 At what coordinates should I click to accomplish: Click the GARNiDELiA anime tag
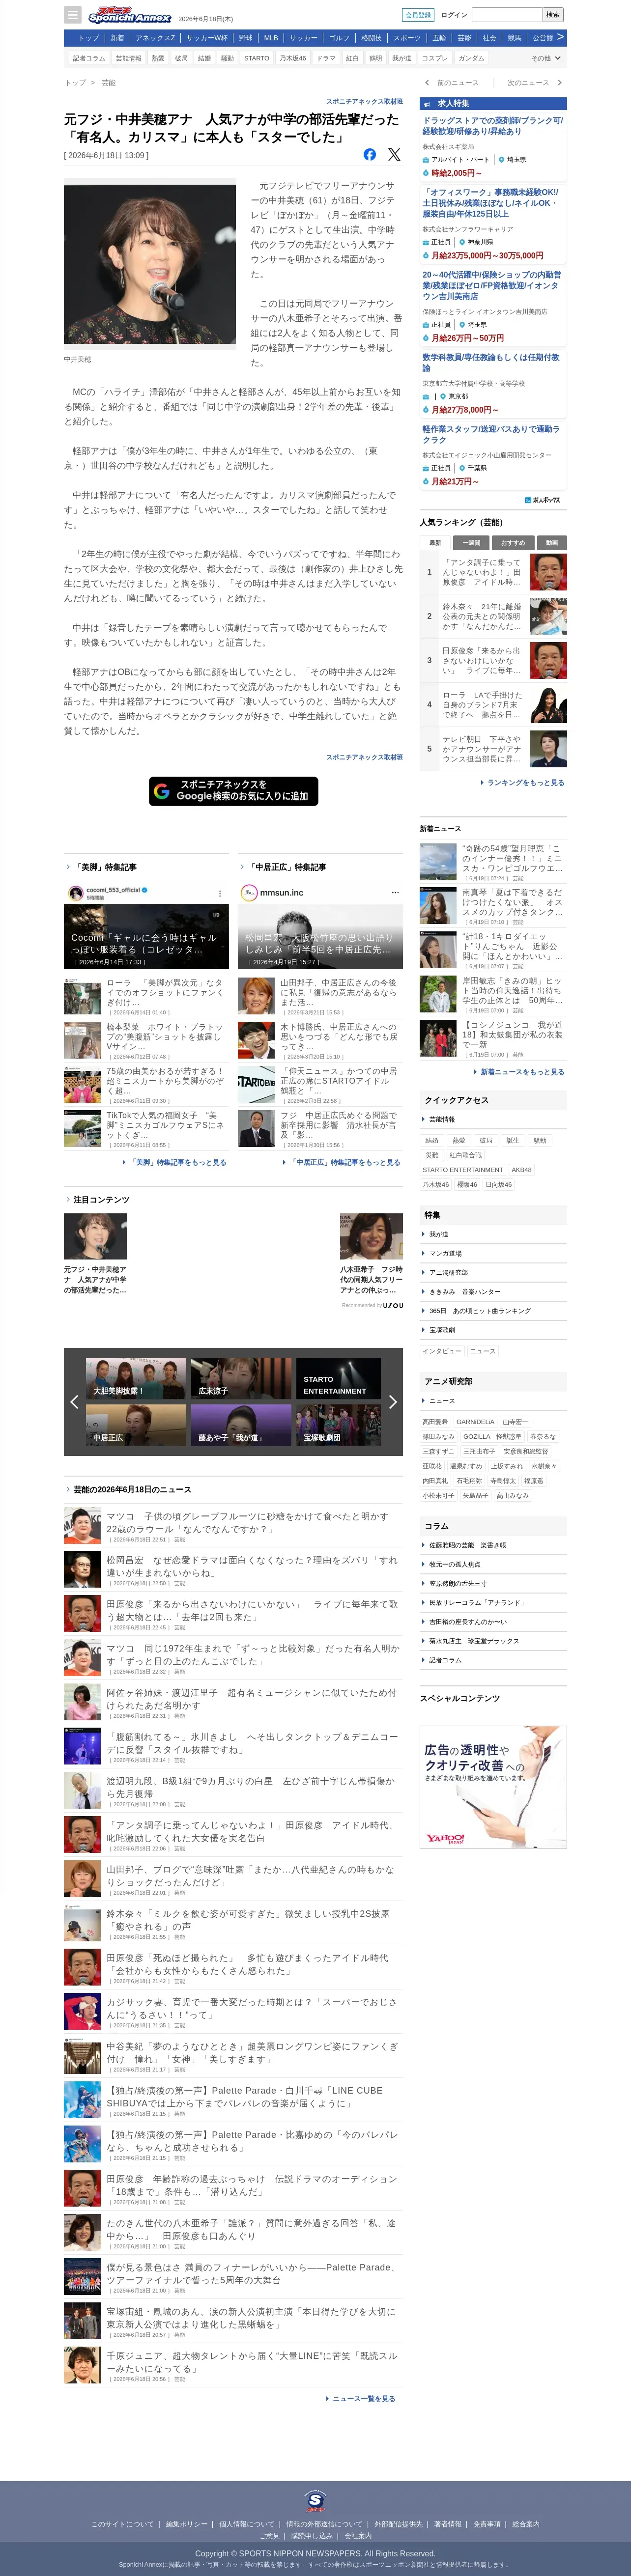475,1421
